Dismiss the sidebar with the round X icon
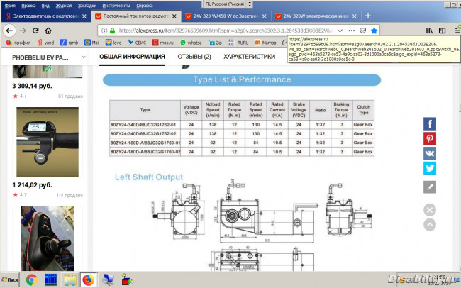Image resolution: width=461 pixels, height=288 pixels. pos(430,210)
